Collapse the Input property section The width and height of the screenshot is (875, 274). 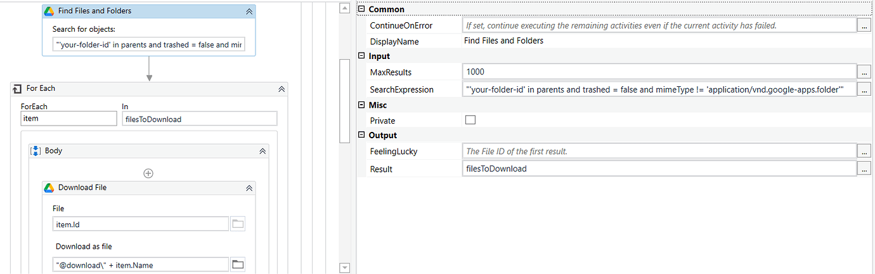tap(361, 56)
